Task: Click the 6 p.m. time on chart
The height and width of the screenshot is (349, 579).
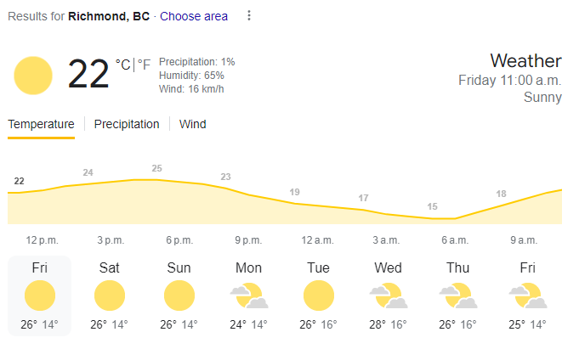Action: (x=179, y=240)
